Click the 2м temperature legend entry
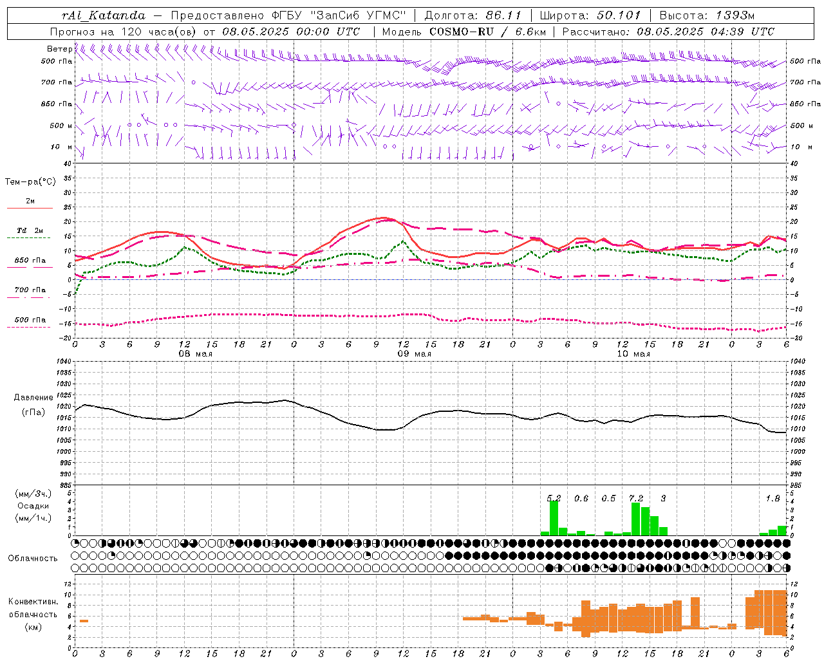 [x=30, y=201]
